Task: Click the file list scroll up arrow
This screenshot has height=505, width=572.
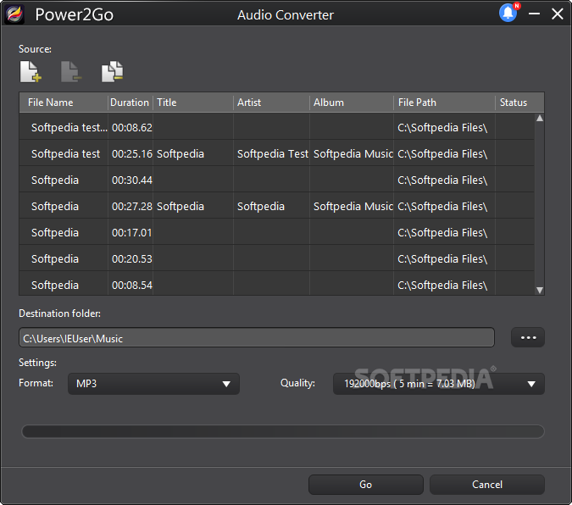Action: click(x=540, y=119)
